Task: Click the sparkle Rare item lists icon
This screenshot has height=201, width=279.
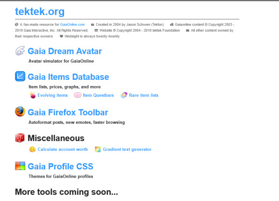Action: 124,95
